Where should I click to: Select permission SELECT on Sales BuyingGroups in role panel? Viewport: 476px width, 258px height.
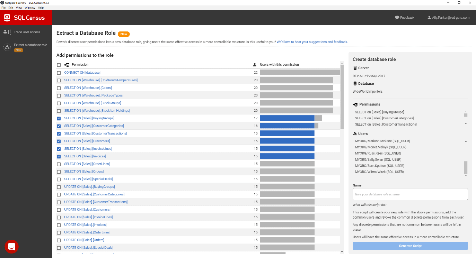tap(379, 112)
